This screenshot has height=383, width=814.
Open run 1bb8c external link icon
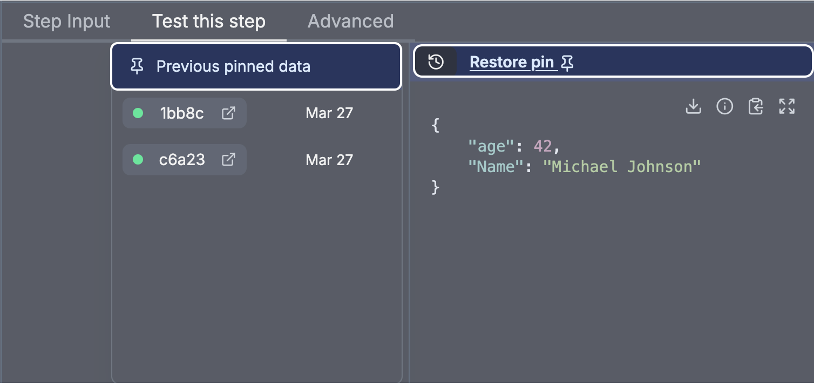(228, 113)
